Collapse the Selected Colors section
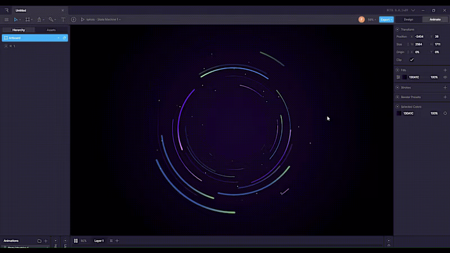The height and width of the screenshot is (253, 450). pyautogui.click(x=398, y=107)
